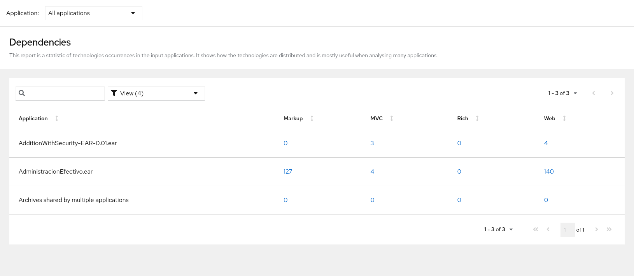The height and width of the screenshot is (276, 634).
Task: Go to first page double-chevron
Action: pos(536,229)
